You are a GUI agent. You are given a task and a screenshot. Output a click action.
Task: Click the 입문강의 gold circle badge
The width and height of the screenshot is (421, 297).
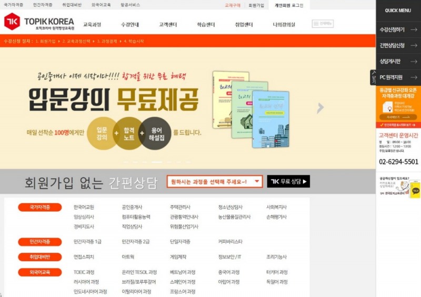click(x=102, y=133)
